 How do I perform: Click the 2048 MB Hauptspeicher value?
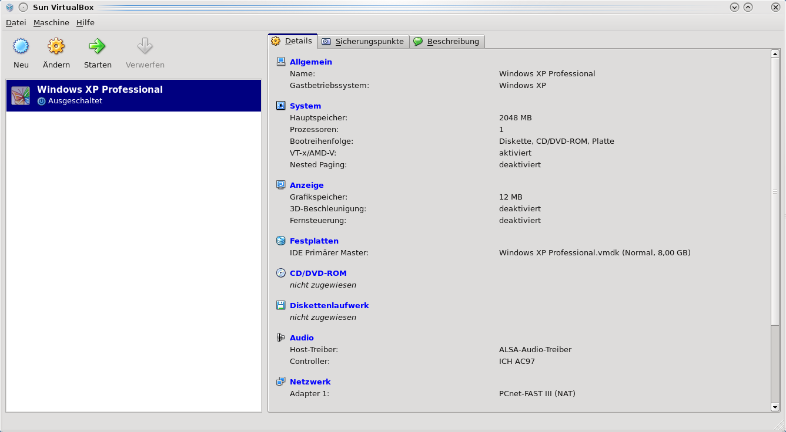(x=516, y=117)
